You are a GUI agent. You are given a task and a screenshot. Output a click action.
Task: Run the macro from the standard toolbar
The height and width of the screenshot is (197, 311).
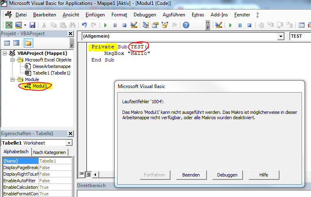coord(106,25)
